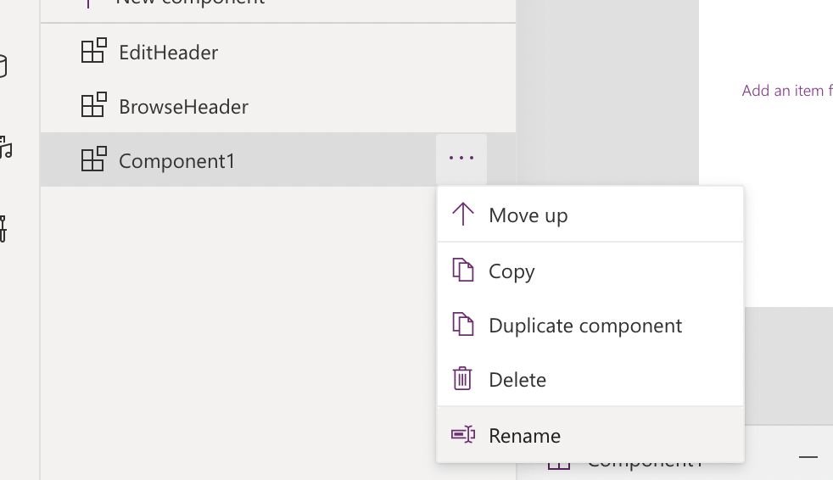Image resolution: width=833 pixels, height=480 pixels.
Task: Open the Data pane from left sidebar
Action: (x=3, y=66)
